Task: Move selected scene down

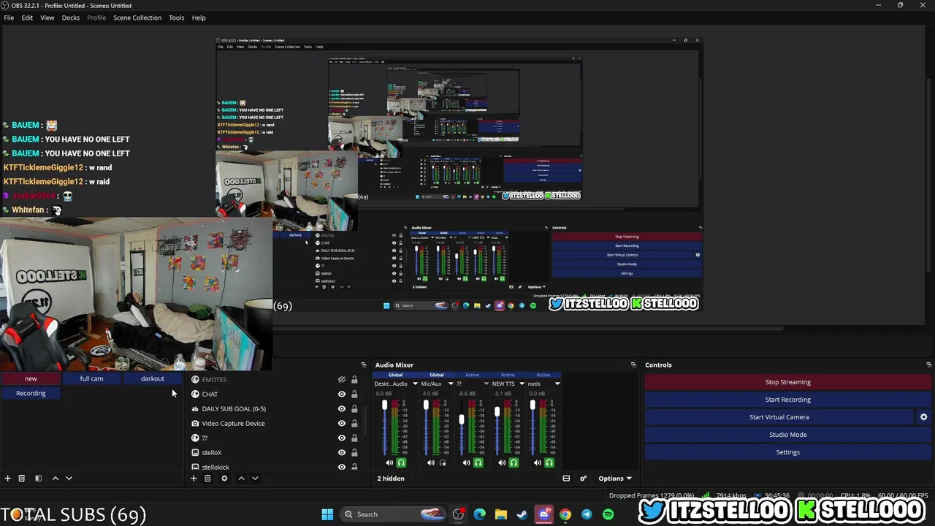Action: pos(69,479)
